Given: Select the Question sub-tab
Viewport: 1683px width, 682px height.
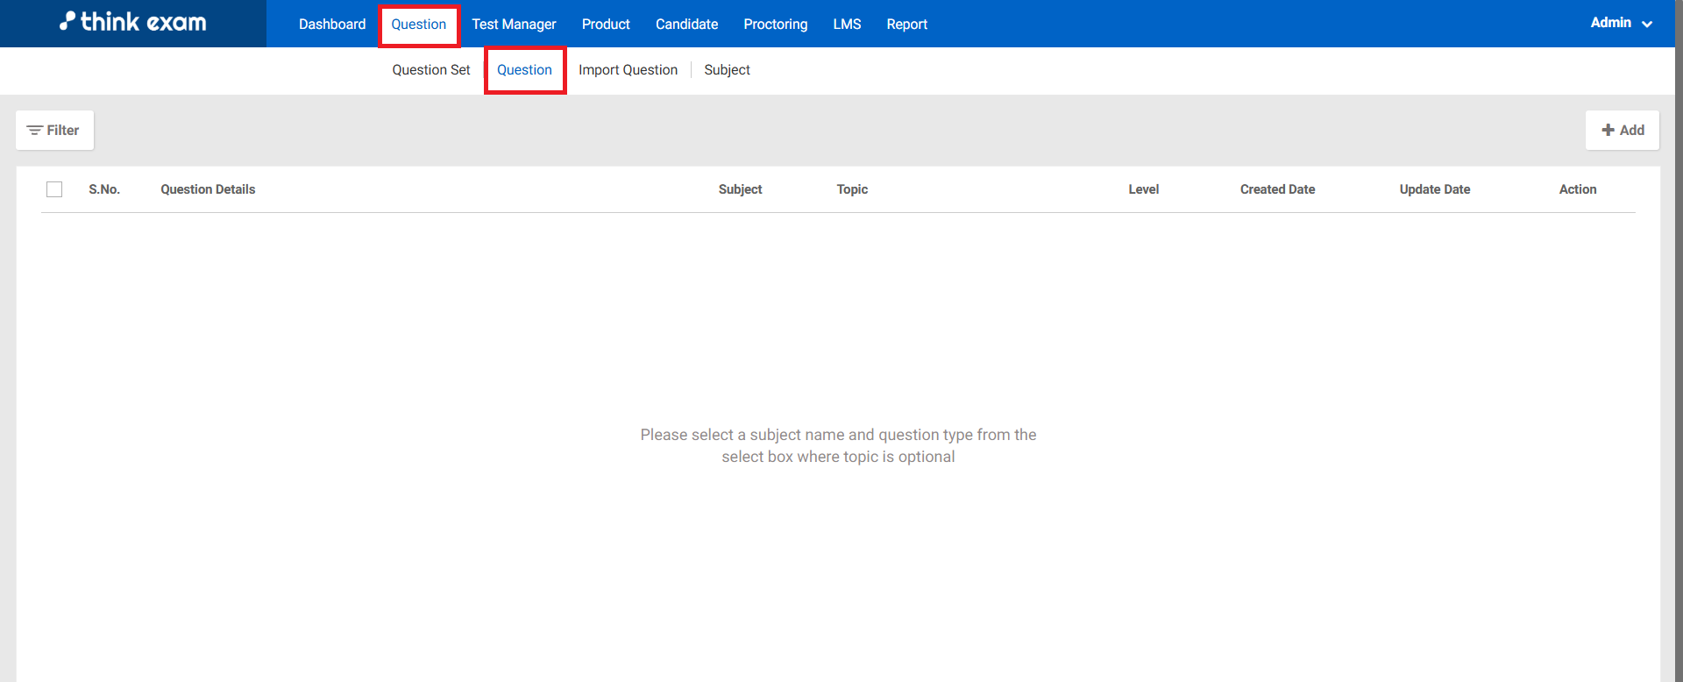Looking at the screenshot, I should pyautogui.click(x=524, y=70).
